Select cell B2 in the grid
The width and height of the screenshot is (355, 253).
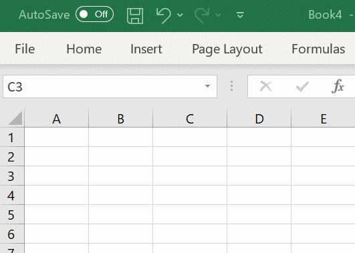point(120,156)
